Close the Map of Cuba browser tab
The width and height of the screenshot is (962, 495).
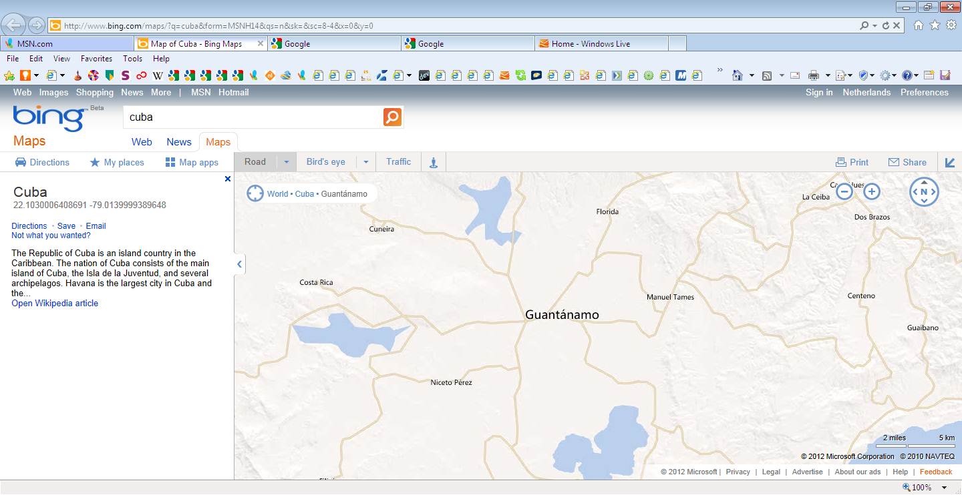pos(259,44)
